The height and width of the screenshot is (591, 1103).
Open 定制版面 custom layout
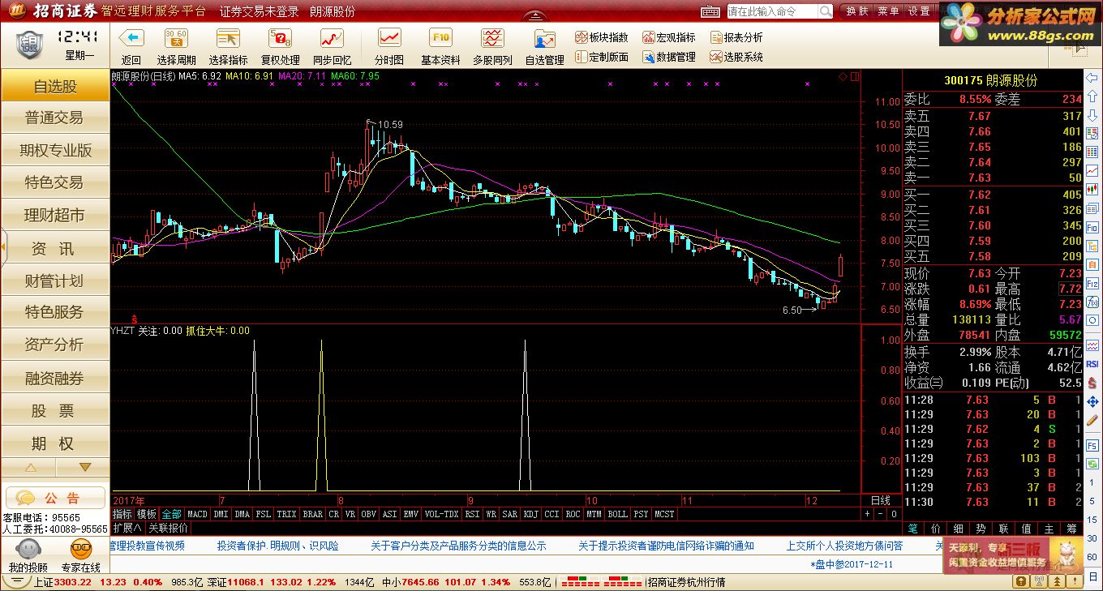point(602,57)
